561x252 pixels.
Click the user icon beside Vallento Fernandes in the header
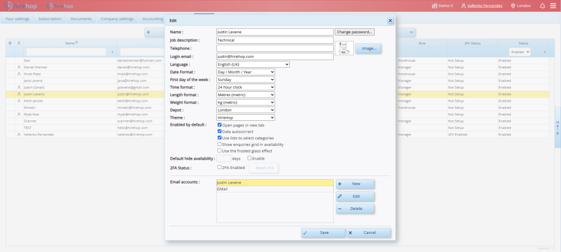(x=463, y=5)
